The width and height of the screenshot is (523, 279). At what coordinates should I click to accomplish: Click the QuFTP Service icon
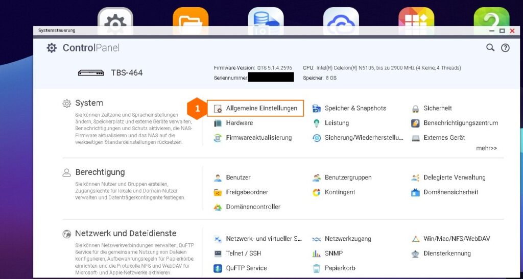(218, 268)
